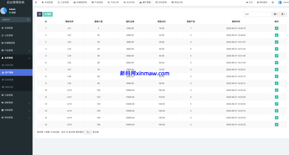Focus the table 搜索 input field
289x155 pixels.
[257, 14]
